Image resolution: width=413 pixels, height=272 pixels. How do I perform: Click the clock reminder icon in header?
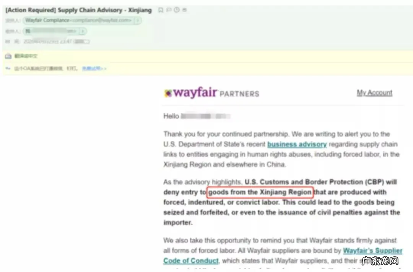pos(177,10)
